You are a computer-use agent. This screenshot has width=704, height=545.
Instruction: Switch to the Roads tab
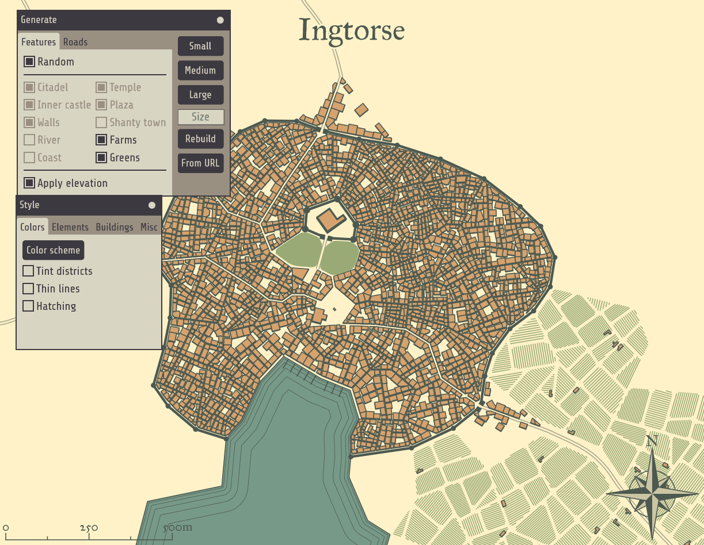(75, 42)
